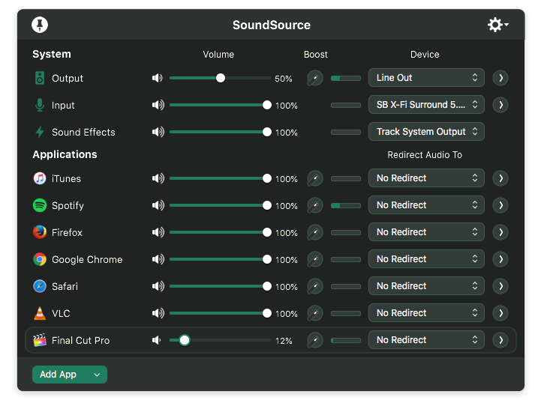541x400 pixels.
Task: Click the Redirect Audio To label
Action: pos(425,155)
